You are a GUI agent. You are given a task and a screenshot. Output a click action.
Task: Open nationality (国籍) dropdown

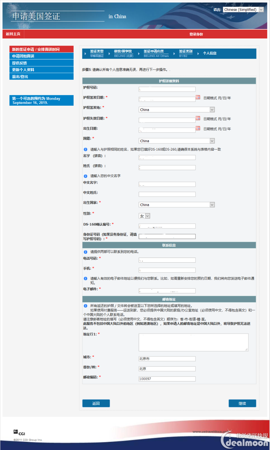coord(177,141)
